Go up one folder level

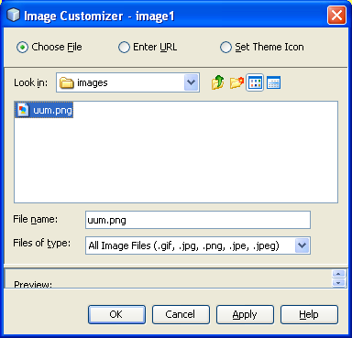[x=217, y=82]
